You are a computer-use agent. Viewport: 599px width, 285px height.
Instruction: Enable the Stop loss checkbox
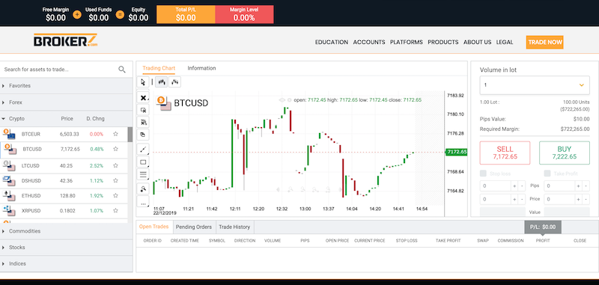click(x=483, y=174)
